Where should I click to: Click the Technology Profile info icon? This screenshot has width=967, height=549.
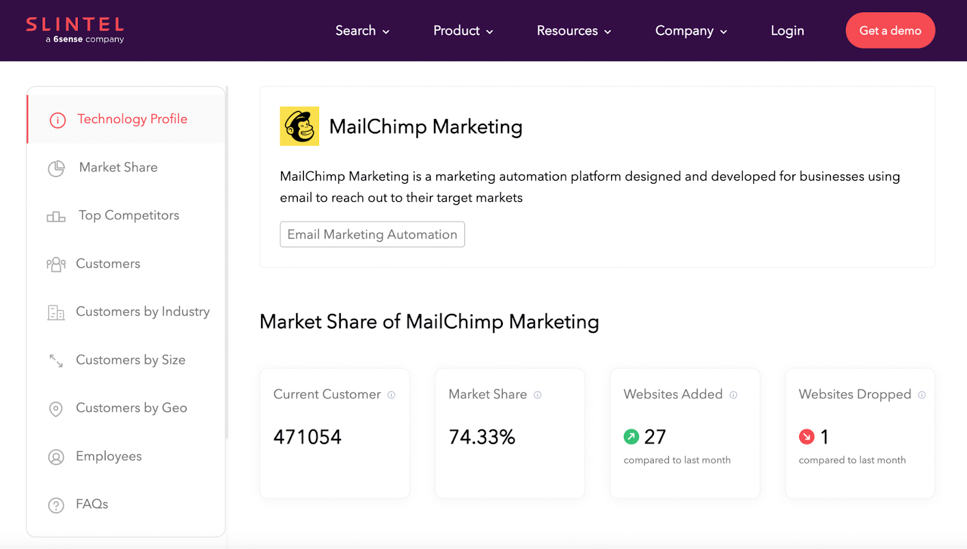pyautogui.click(x=57, y=120)
